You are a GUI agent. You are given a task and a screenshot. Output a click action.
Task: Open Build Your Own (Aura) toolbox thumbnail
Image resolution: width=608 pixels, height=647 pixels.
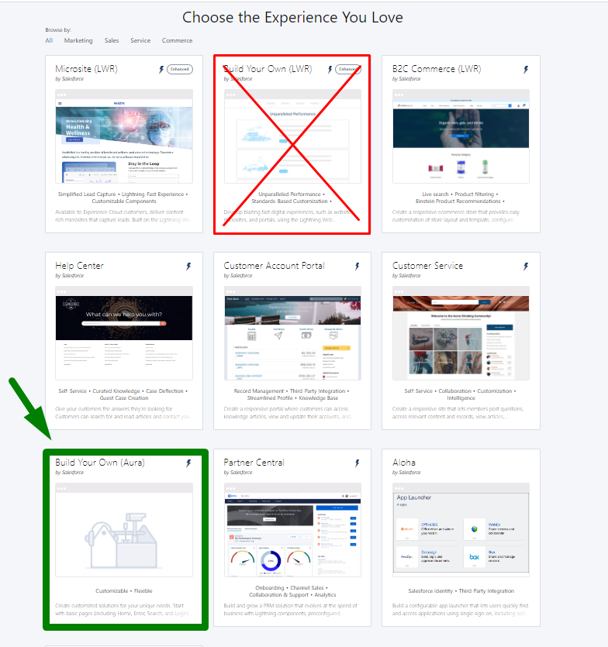pos(124,529)
